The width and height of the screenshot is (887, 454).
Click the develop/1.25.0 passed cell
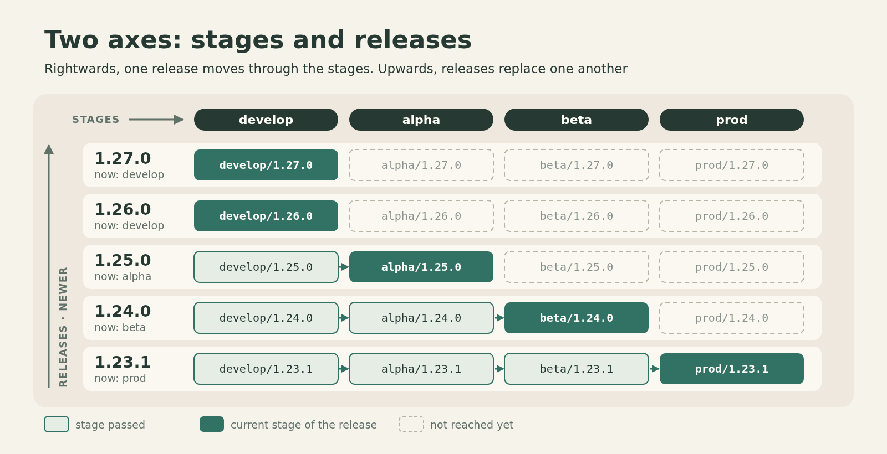(x=266, y=267)
